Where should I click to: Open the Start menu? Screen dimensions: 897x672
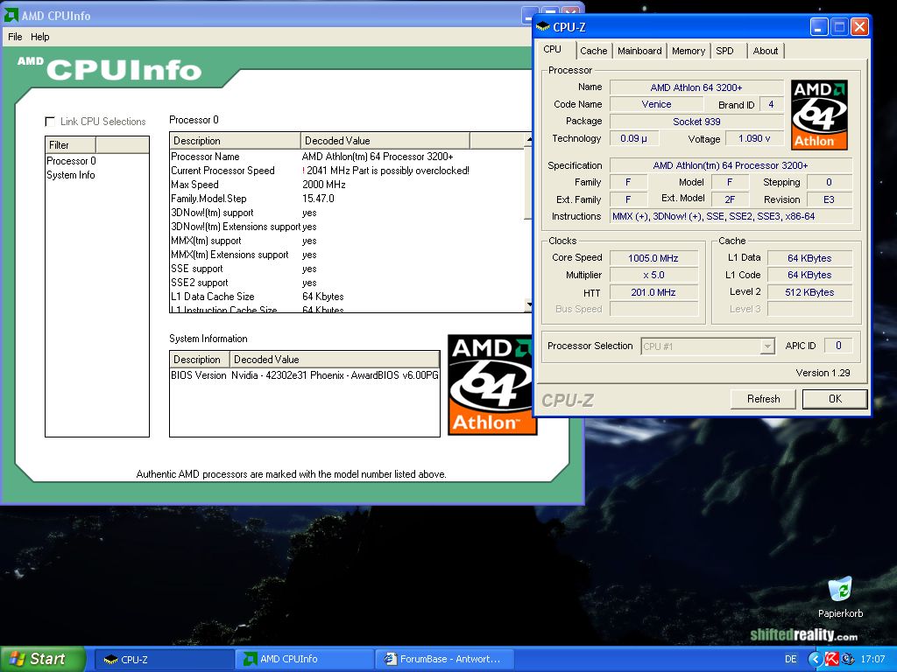(x=43, y=659)
